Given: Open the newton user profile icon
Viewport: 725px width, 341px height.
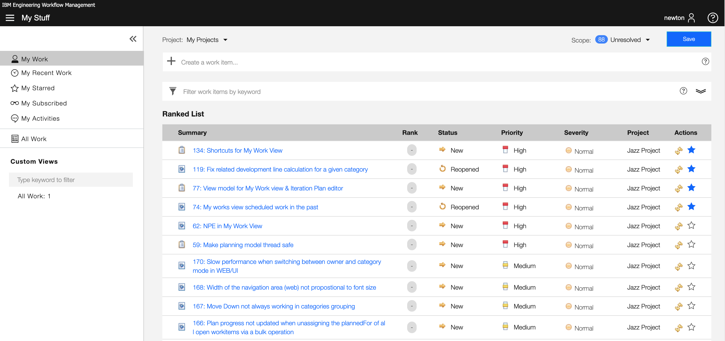Looking at the screenshot, I should [691, 18].
